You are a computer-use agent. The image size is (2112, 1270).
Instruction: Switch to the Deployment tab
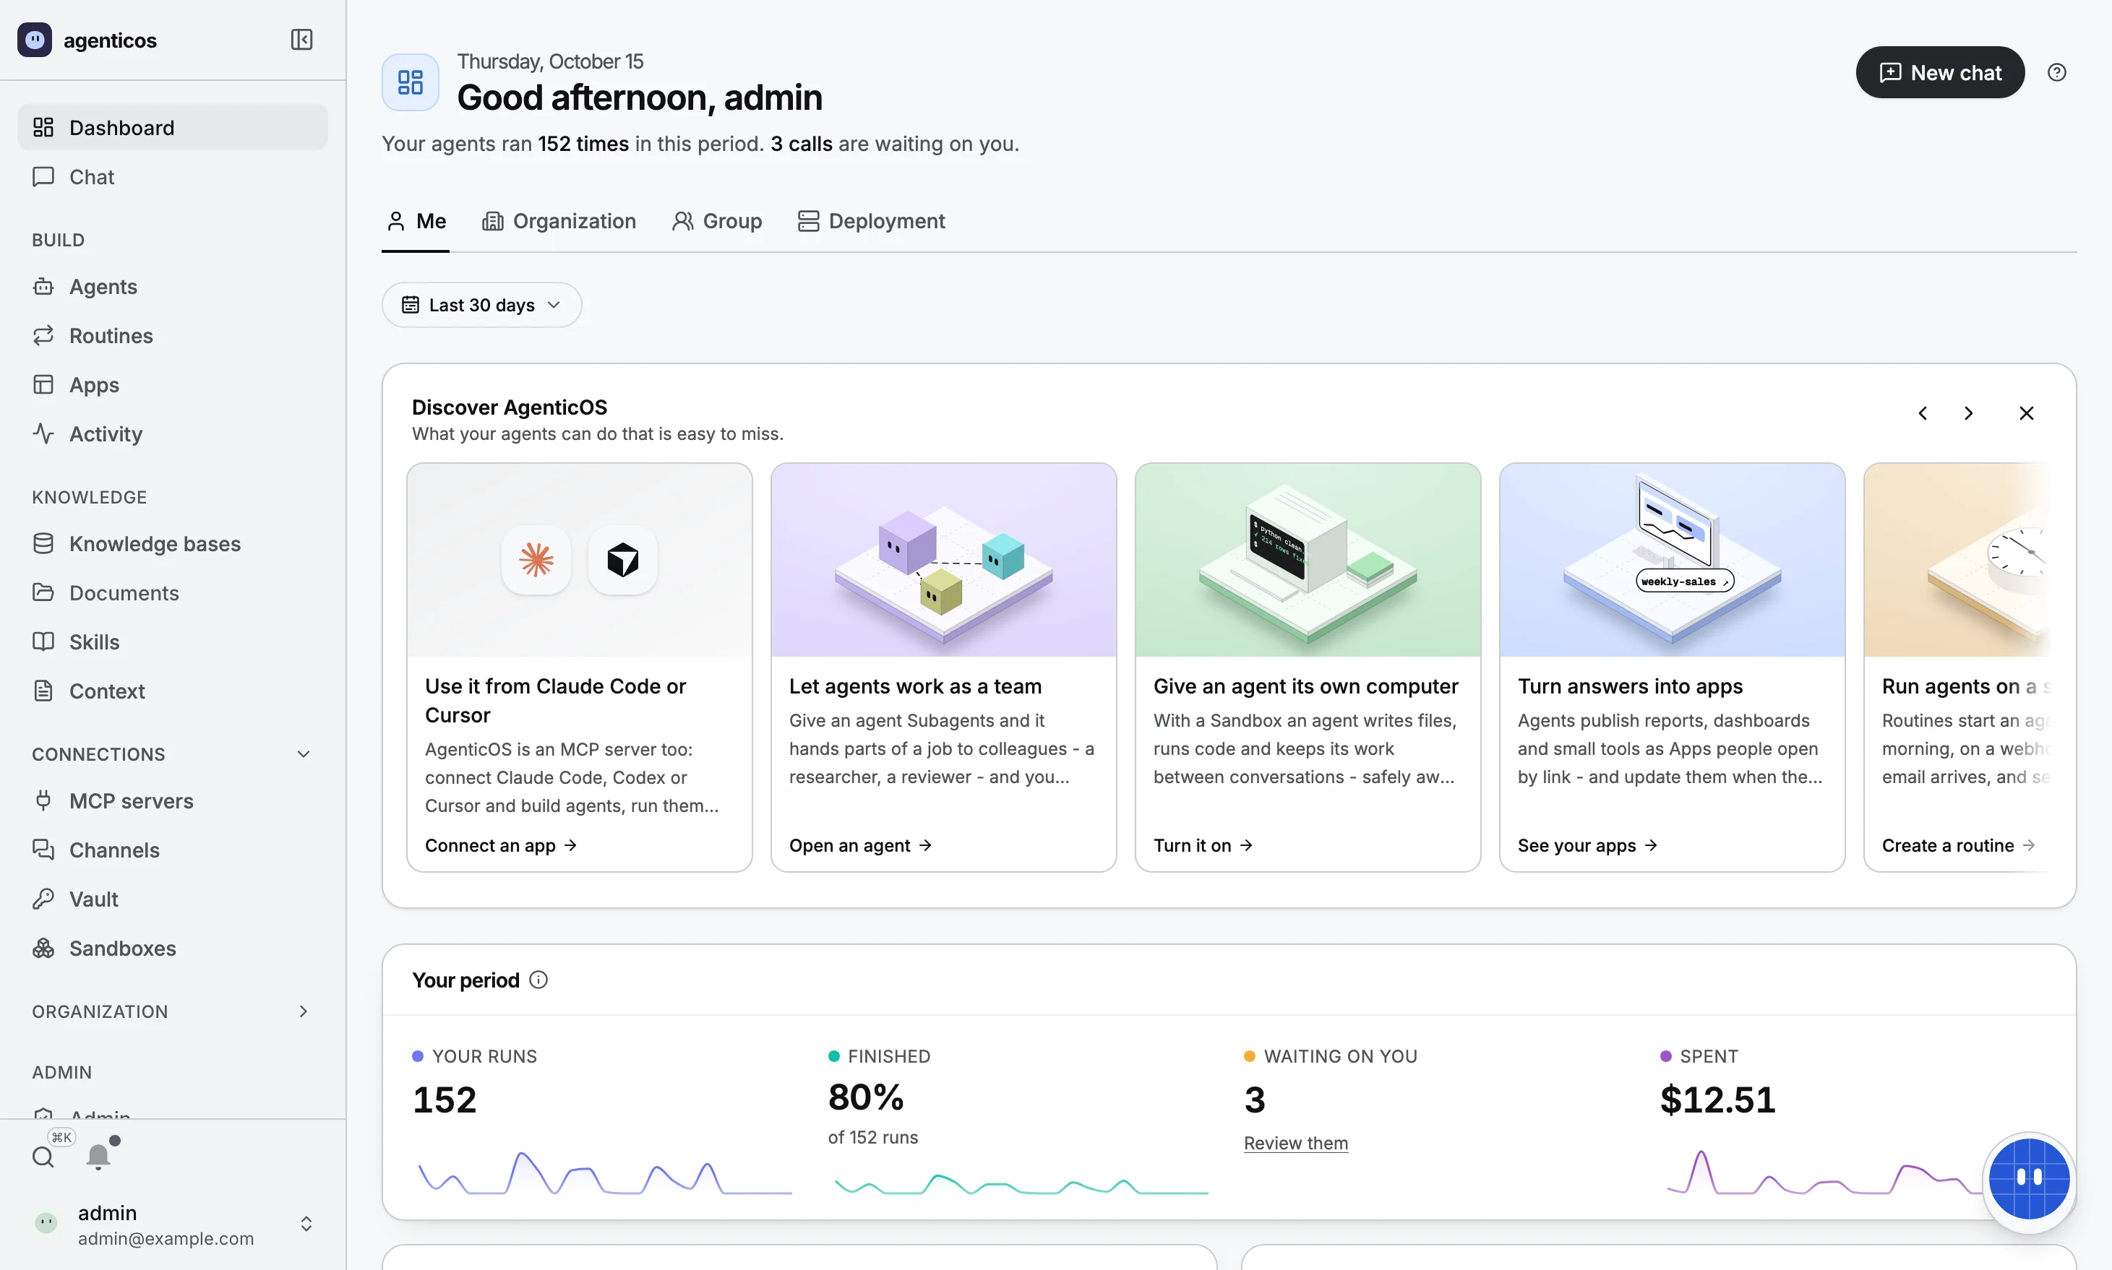(872, 222)
